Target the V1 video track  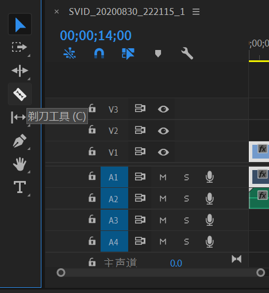pos(113,152)
